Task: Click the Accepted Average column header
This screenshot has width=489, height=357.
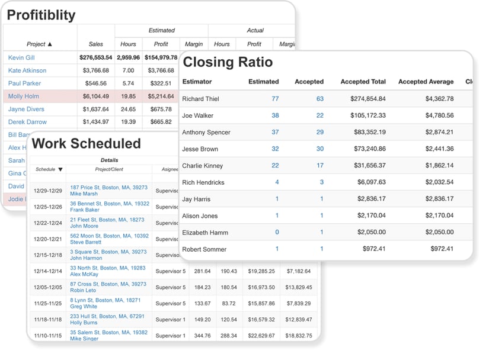Action: pyautogui.click(x=426, y=81)
